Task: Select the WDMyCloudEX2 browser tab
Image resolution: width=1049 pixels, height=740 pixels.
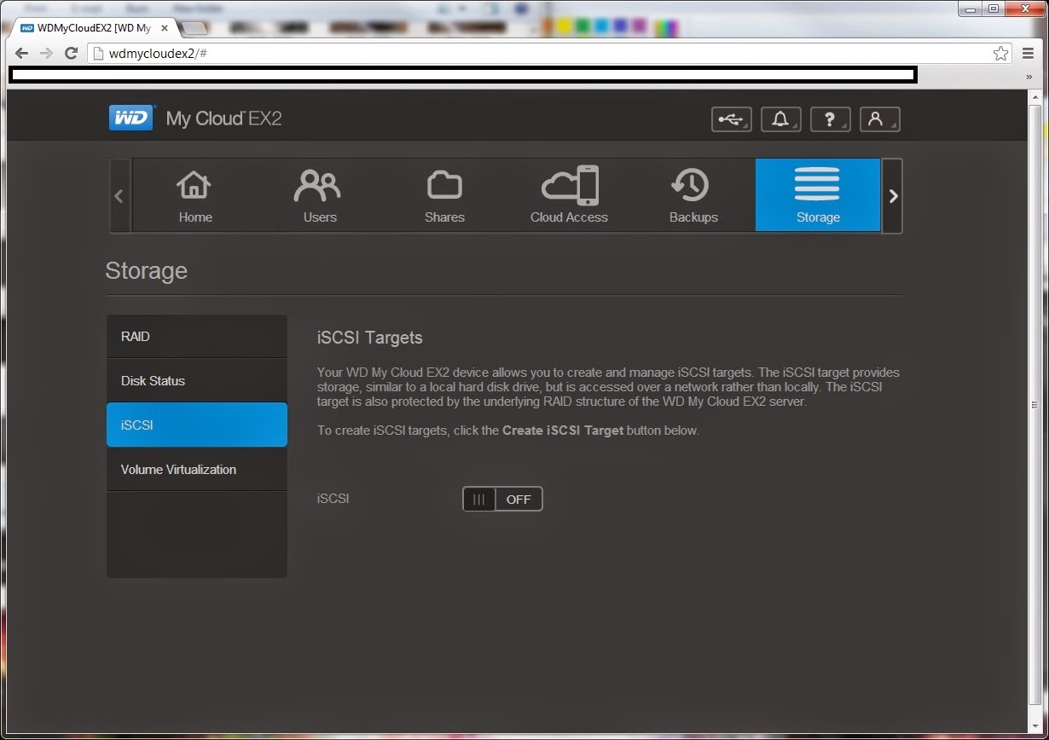Action: (94, 28)
